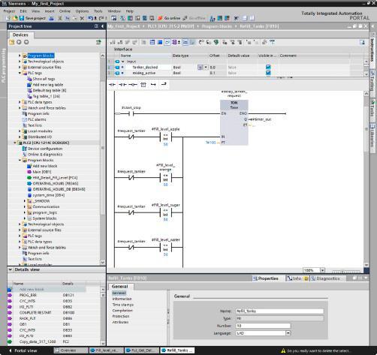The image size is (377, 355).
Task: Click the warning icon in the status bar
Action: (283, 350)
